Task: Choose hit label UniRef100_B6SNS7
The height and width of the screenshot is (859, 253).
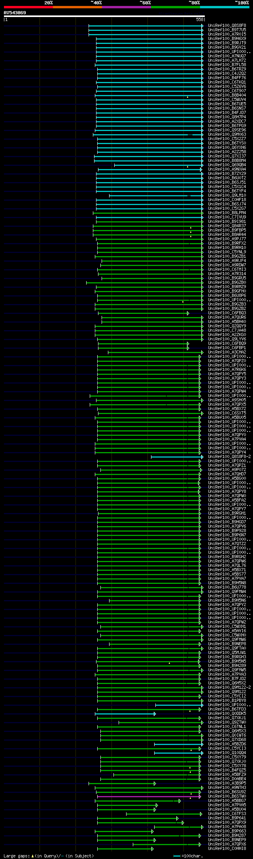Action: (x=227, y=108)
